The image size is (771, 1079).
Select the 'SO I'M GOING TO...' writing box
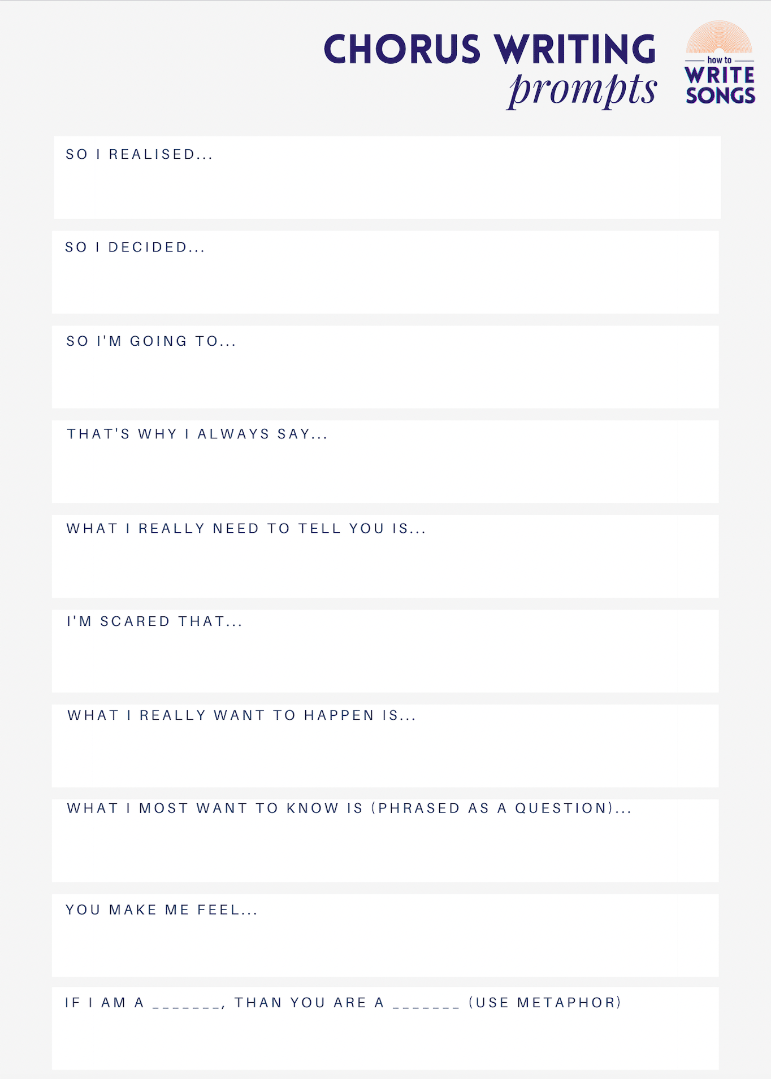tap(385, 376)
